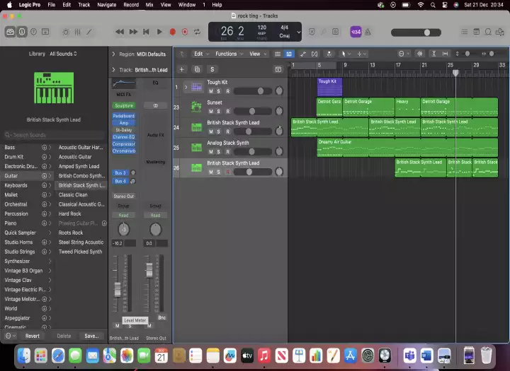The height and width of the screenshot is (371, 510).
Task: Open the Loop Browser button
Action: (x=488, y=32)
